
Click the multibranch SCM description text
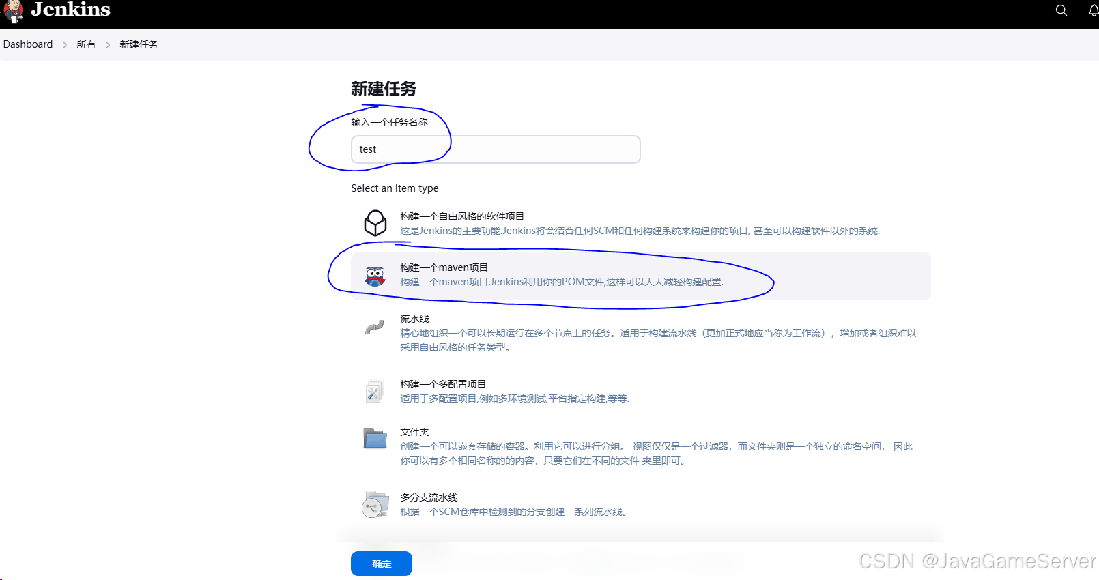click(x=513, y=512)
